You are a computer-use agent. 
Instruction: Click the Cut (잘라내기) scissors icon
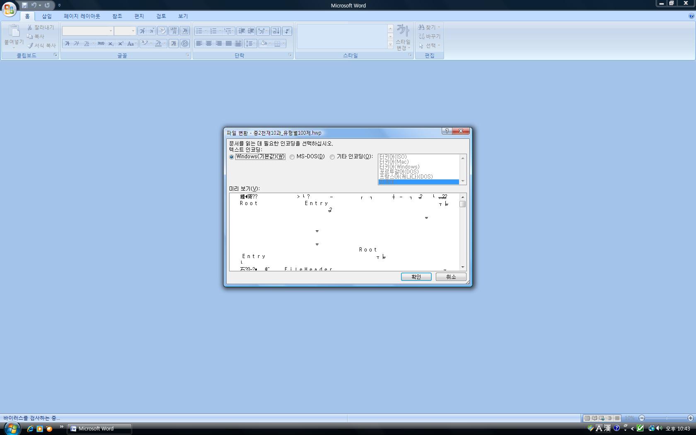pyautogui.click(x=30, y=27)
